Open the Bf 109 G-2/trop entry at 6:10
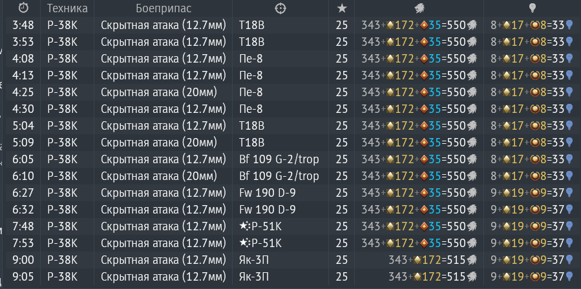This screenshot has width=581, height=289. [279, 176]
